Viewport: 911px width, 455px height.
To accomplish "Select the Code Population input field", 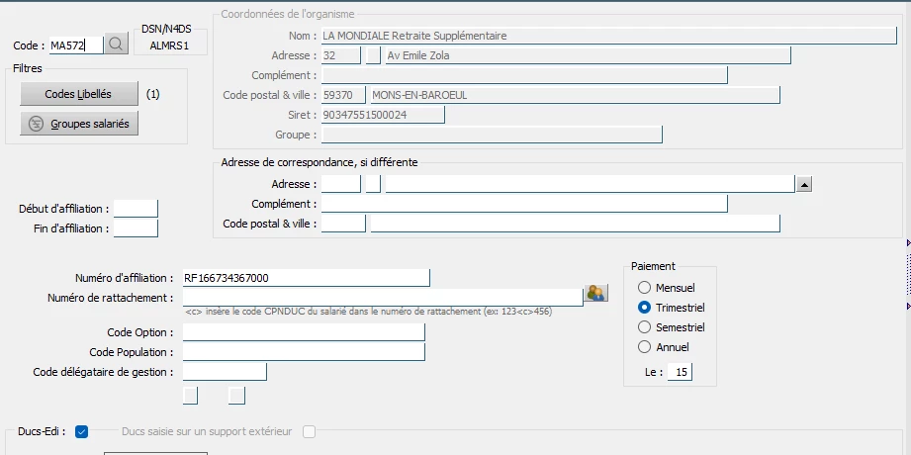I will [303, 352].
